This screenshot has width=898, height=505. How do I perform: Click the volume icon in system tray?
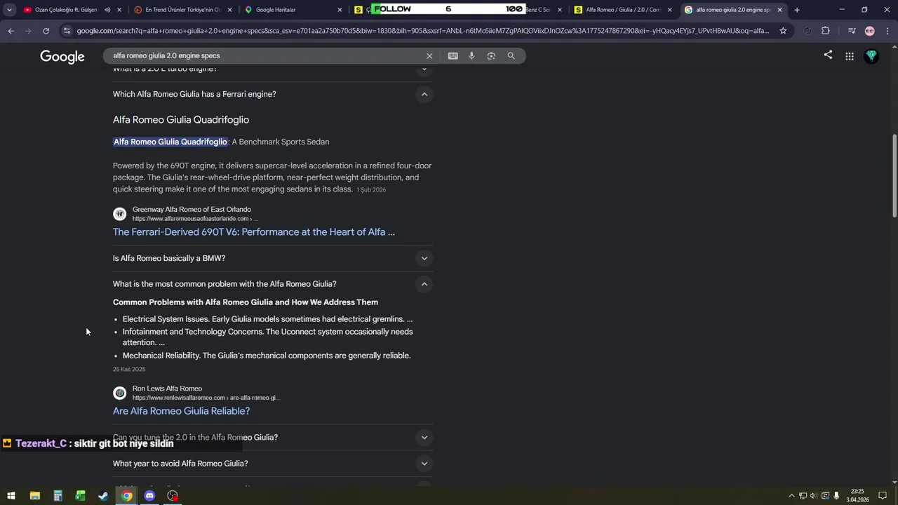(x=814, y=496)
